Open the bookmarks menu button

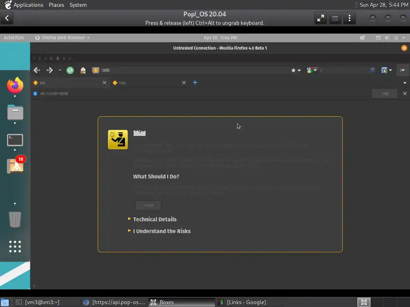(386, 70)
